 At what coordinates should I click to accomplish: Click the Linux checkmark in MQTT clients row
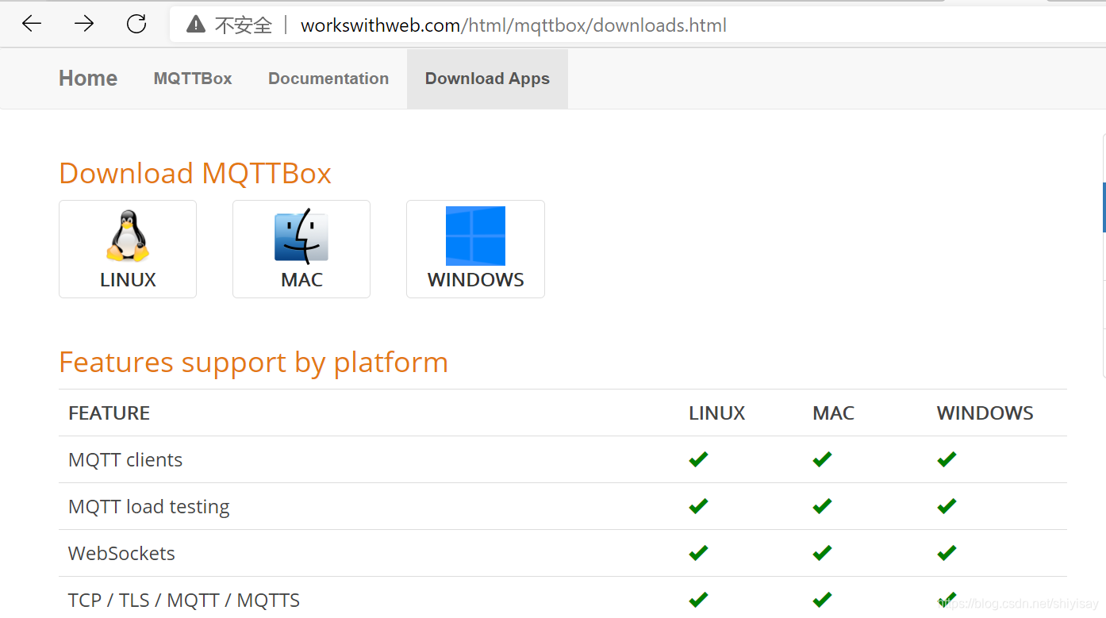(x=698, y=459)
